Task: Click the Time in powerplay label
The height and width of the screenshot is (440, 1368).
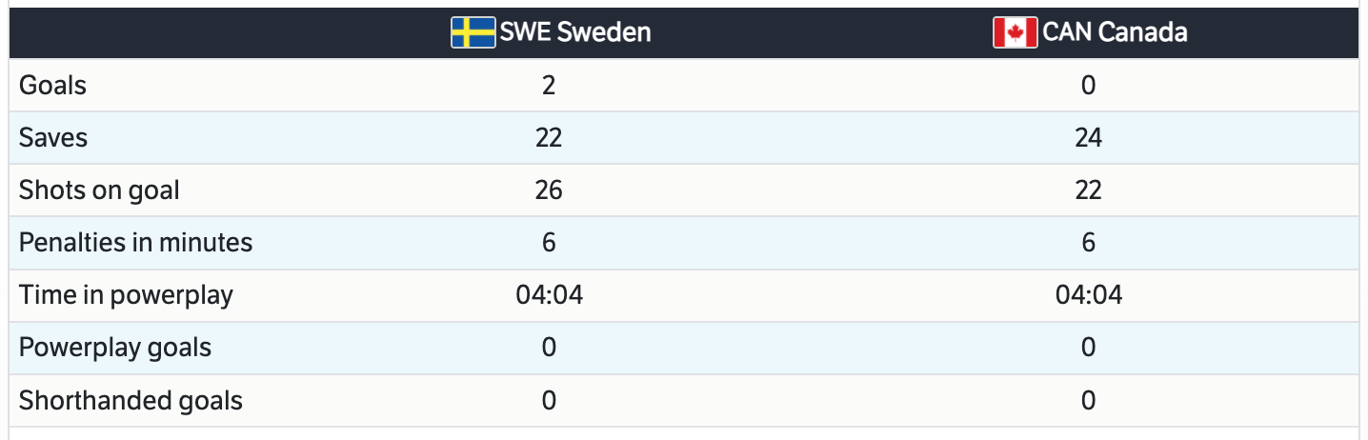Action: [x=126, y=295]
